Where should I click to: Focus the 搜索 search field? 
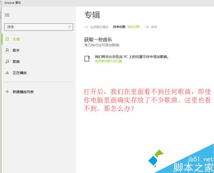click(x=39, y=27)
